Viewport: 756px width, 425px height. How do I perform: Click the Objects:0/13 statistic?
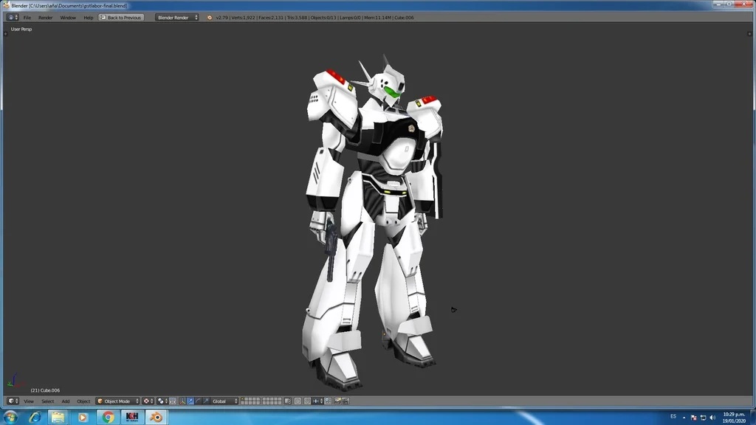tap(323, 18)
